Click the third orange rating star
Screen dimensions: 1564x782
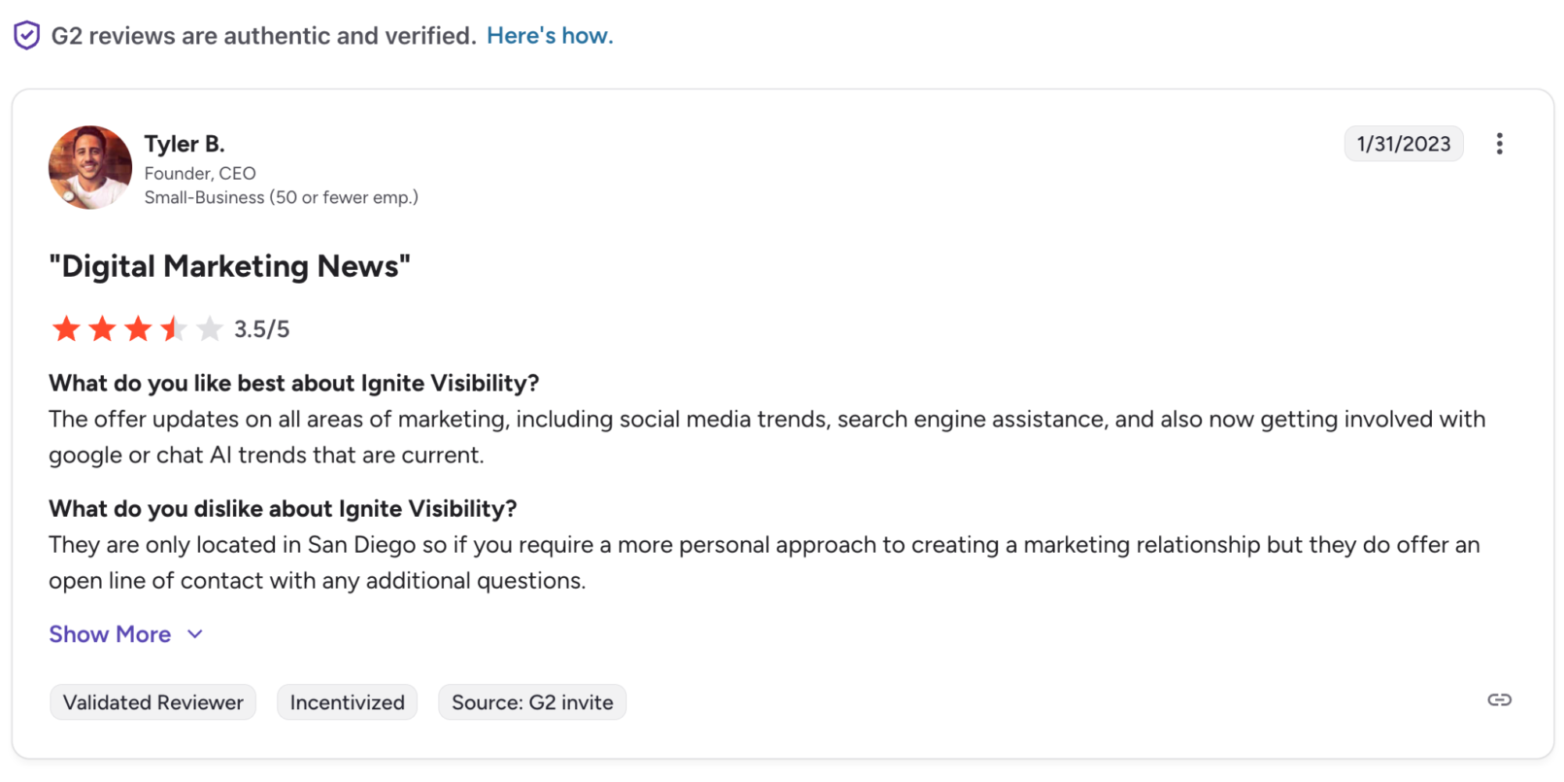138,329
